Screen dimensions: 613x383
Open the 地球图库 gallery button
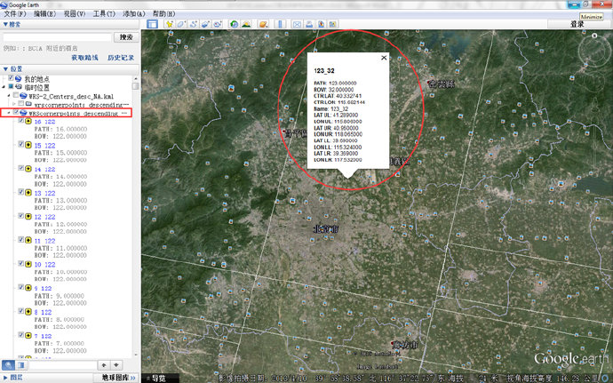point(118,378)
